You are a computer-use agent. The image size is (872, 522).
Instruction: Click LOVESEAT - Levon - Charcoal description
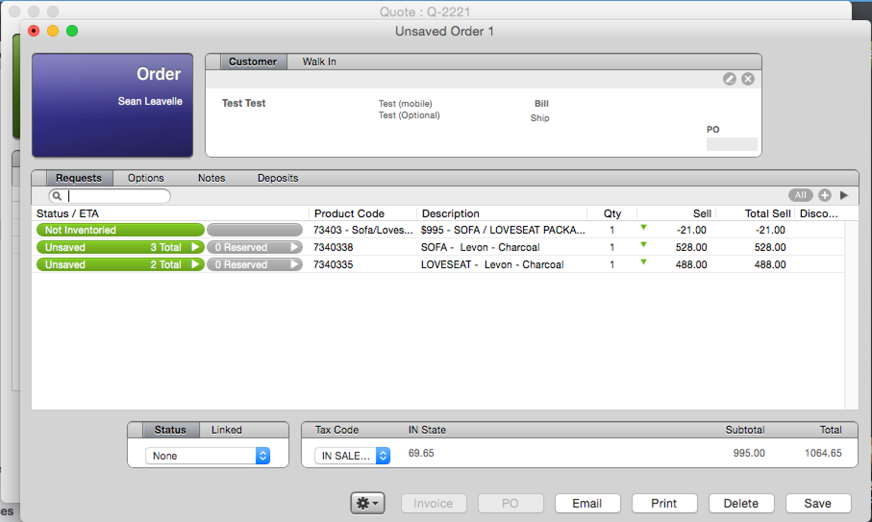pyautogui.click(x=492, y=264)
